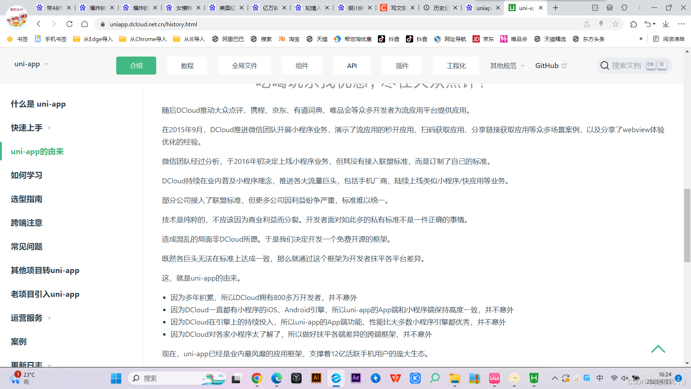The image size is (691, 389).
Task: Open the downloads arrow icon
Action: [x=666, y=24]
